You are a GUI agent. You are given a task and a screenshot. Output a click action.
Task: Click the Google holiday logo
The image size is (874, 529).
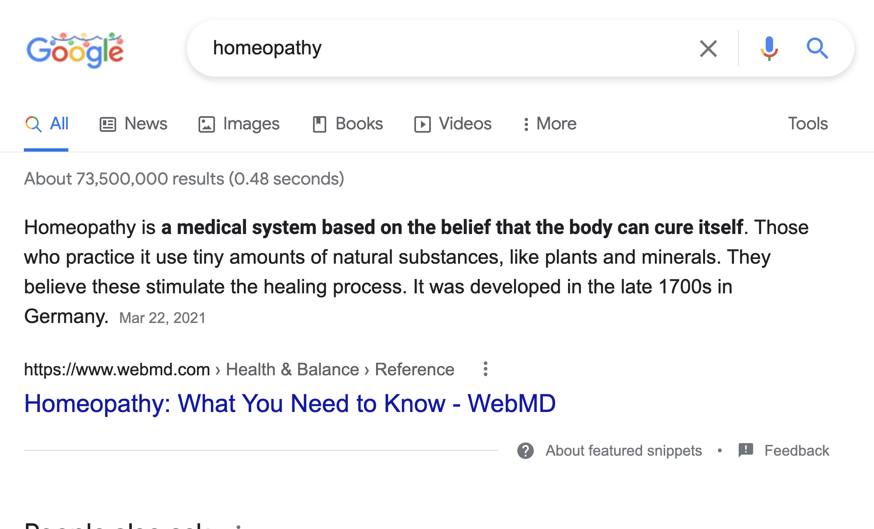pos(75,49)
